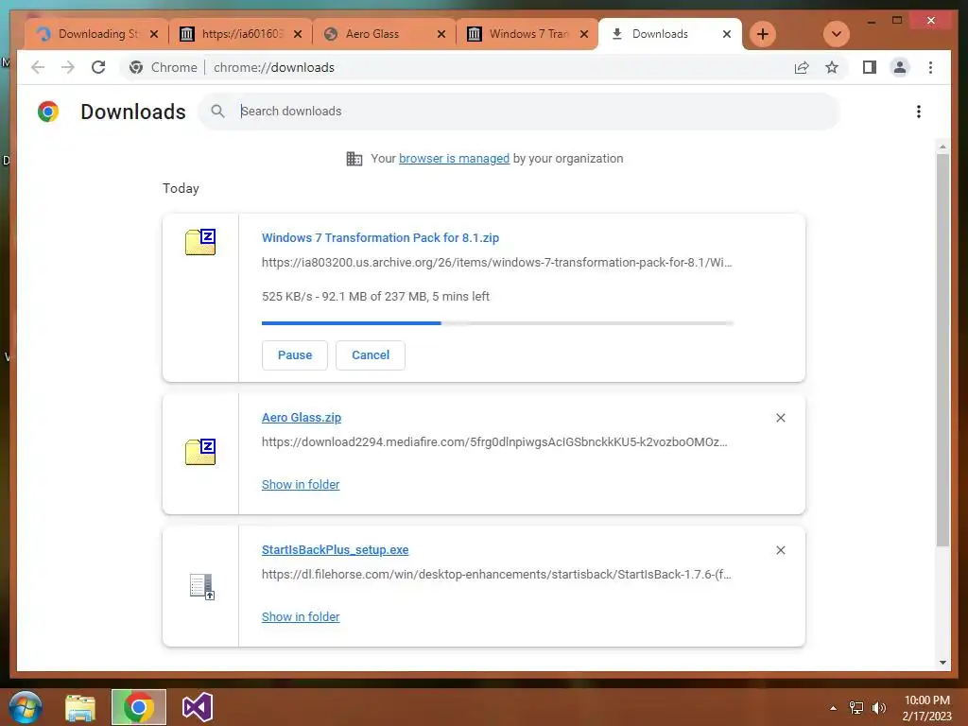The image size is (968, 726).
Task: Click the installer icon for StartIsBackPlus_setup.exe
Action: click(x=202, y=586)
